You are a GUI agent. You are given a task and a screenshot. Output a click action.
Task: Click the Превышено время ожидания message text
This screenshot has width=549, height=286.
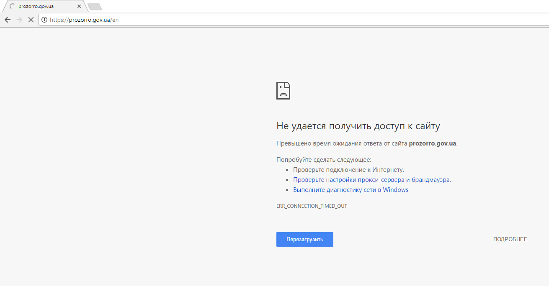coord(341,143)
